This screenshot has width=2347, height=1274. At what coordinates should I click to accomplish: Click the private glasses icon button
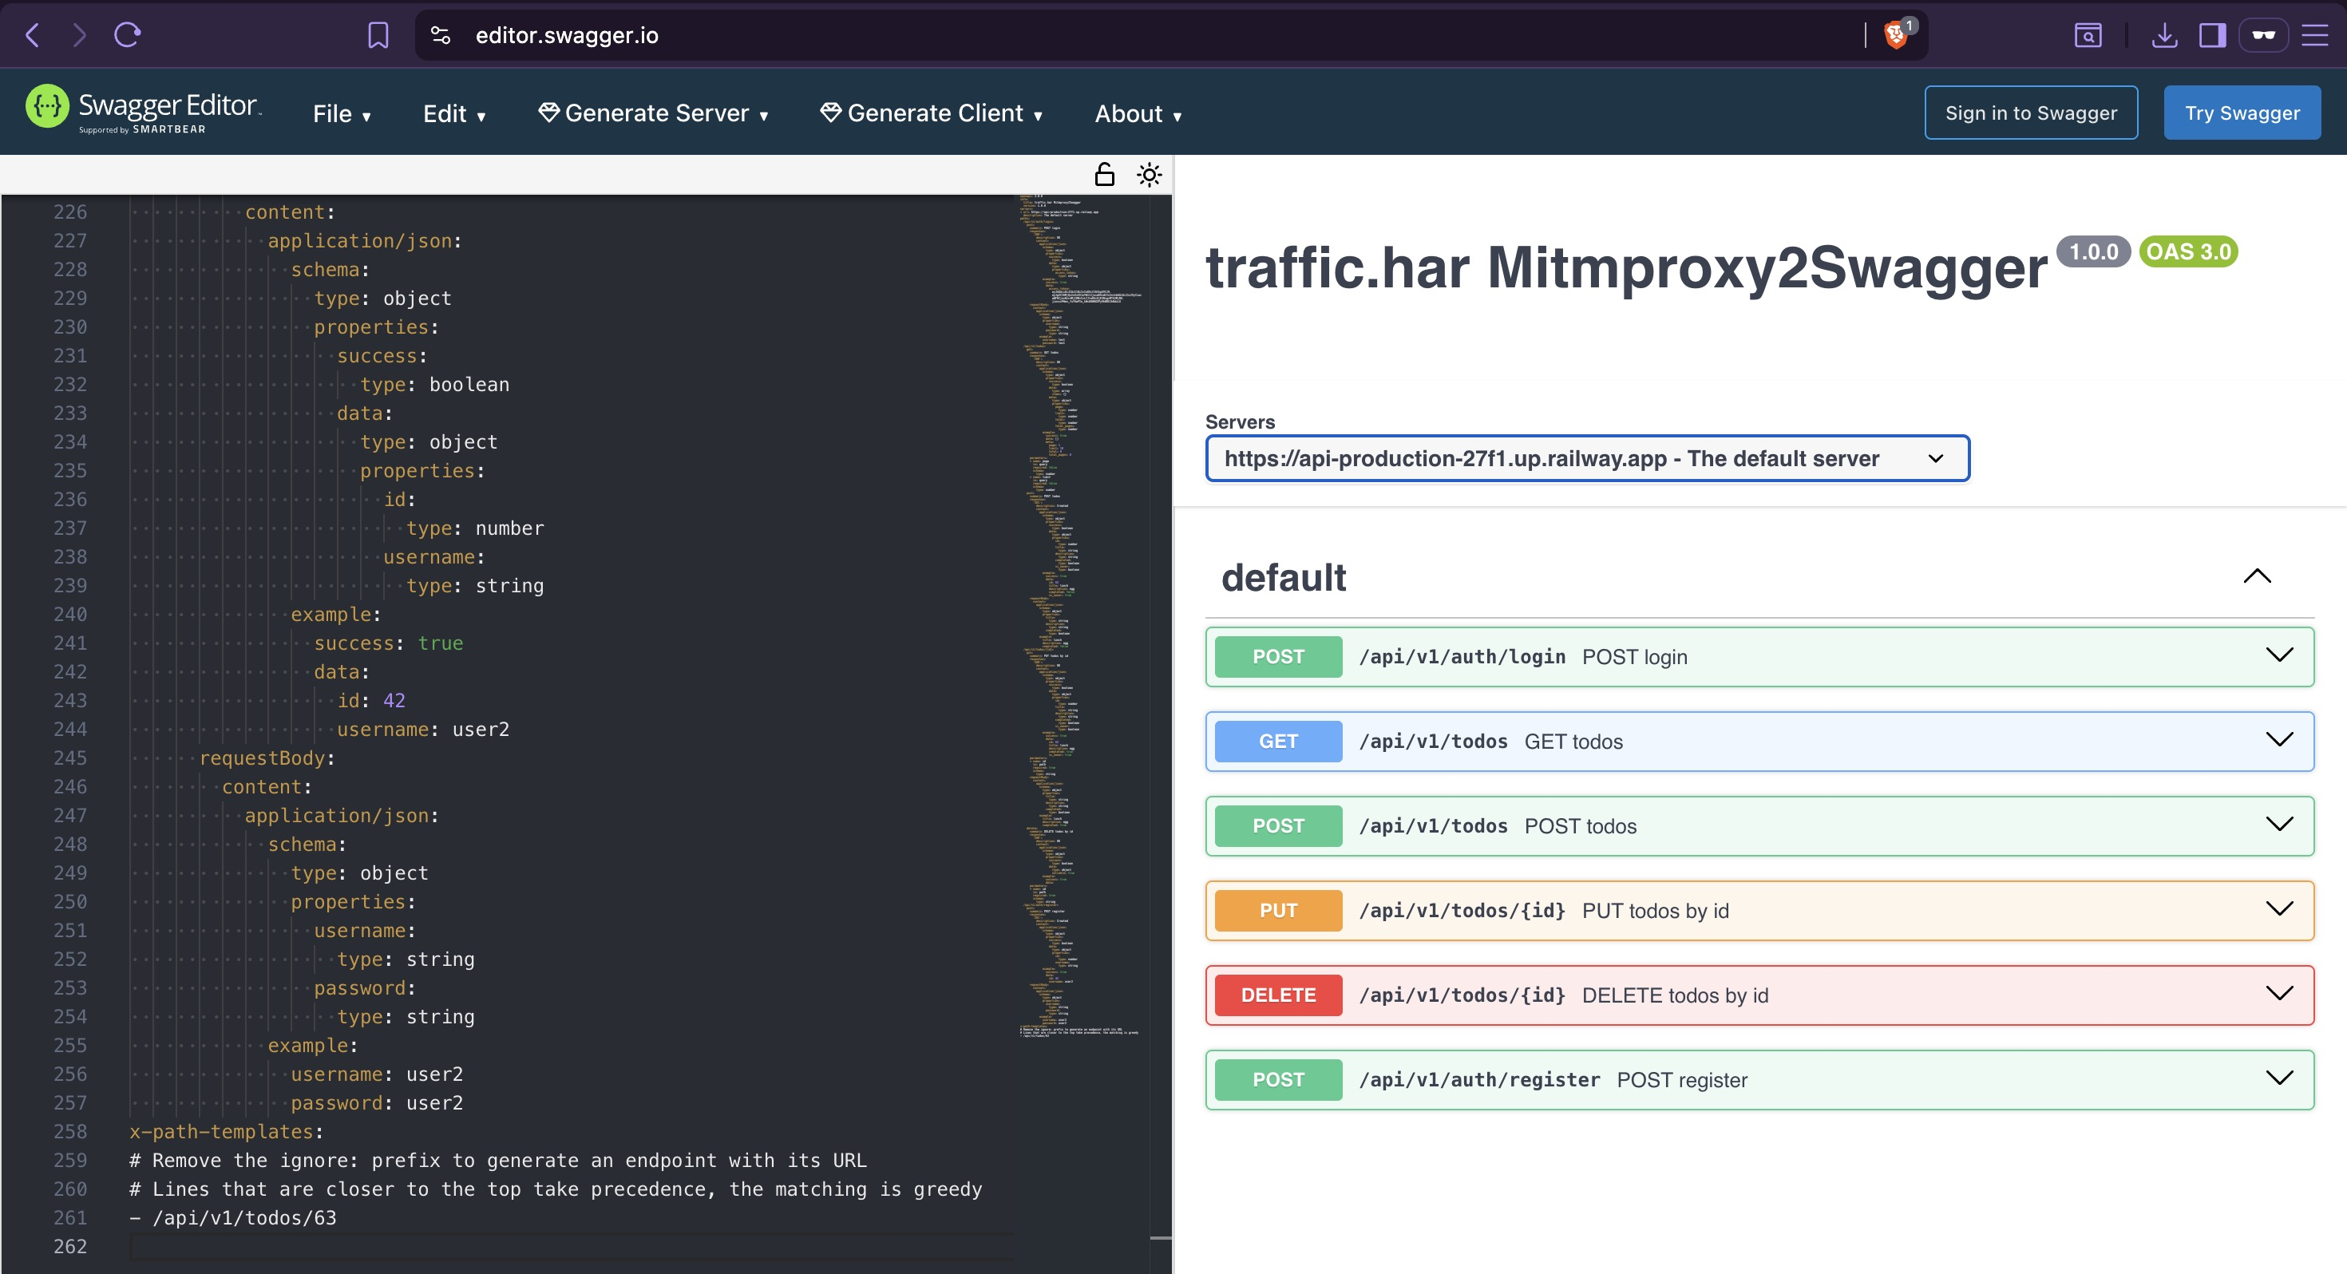[x=2264, y=36]
